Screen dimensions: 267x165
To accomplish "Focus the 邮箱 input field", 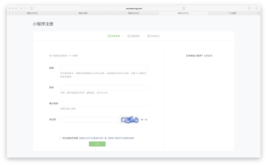I will (104, 68).
